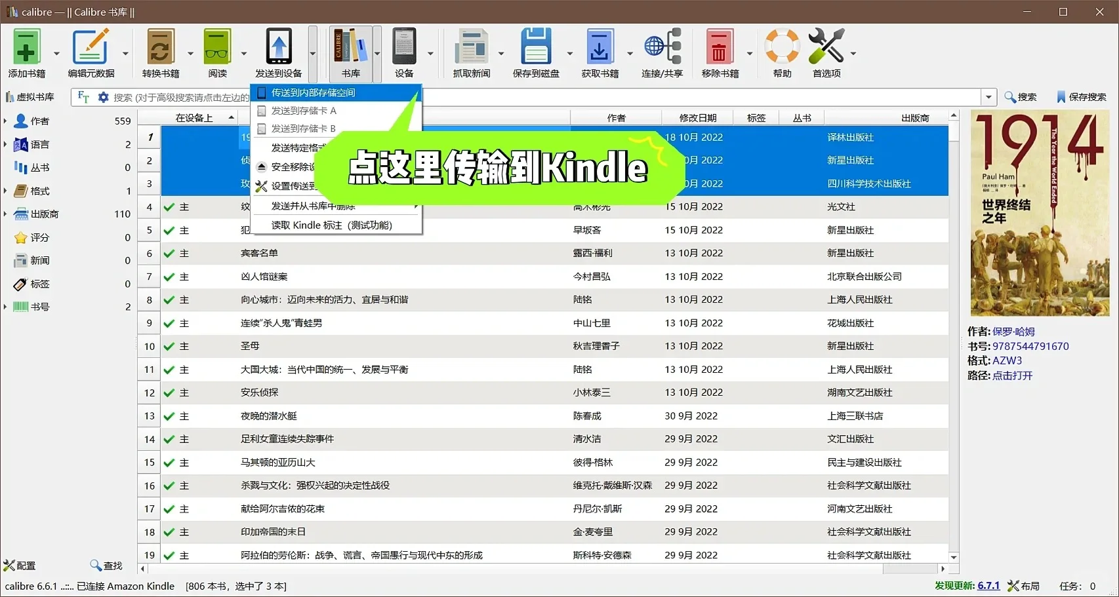Click the Layout button in status bar
The width and height of the screenshot is (1119, 597).
point(1023,586)
